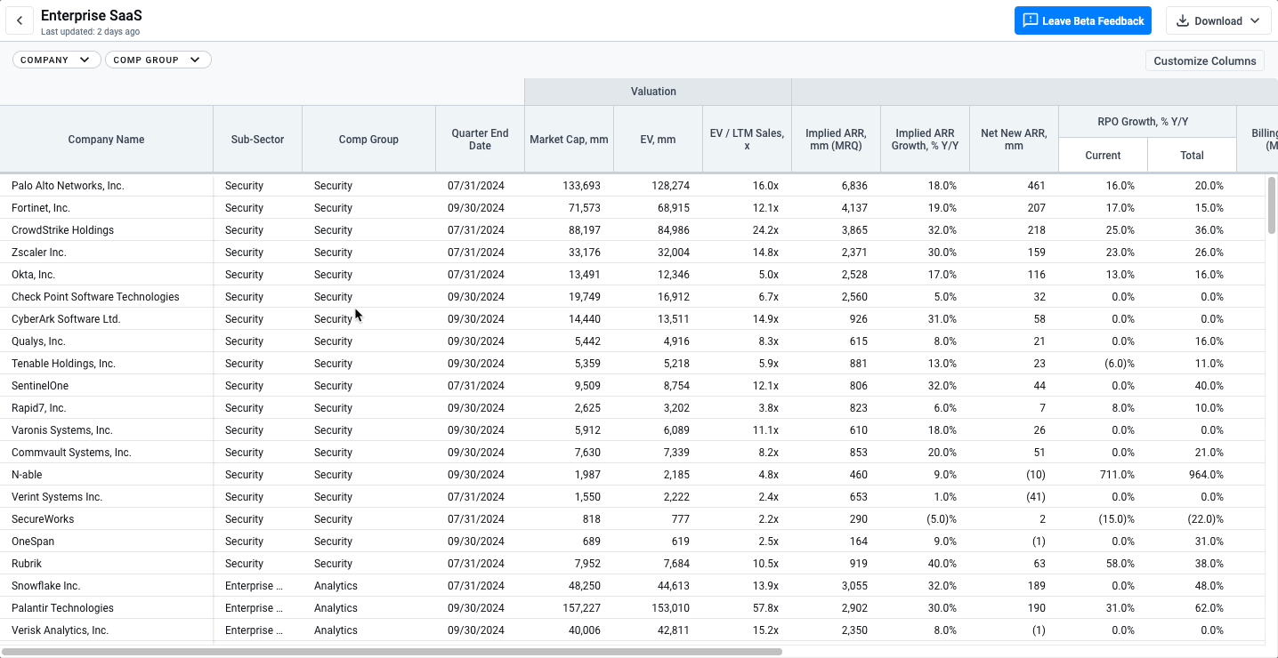
Task: Click the N-able company name
Action: [x=27, y=475]
